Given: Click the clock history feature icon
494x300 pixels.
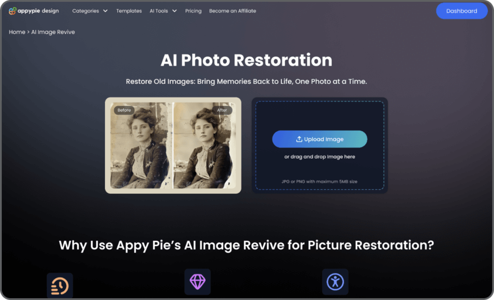Looking at the screenshot, I should coord(60,285).
